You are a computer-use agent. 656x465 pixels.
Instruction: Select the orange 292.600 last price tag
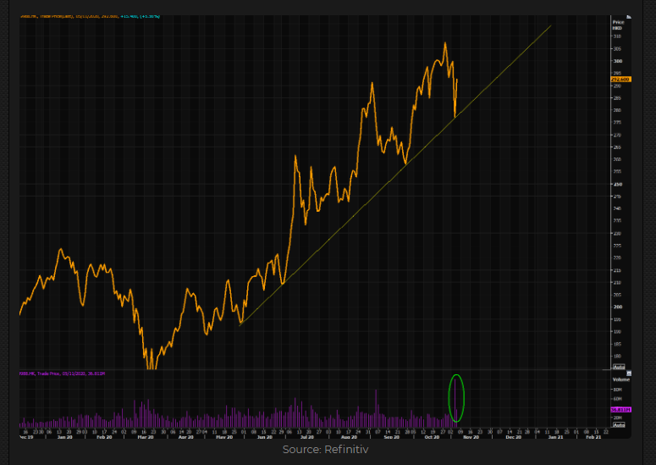(x=620, y=79)
